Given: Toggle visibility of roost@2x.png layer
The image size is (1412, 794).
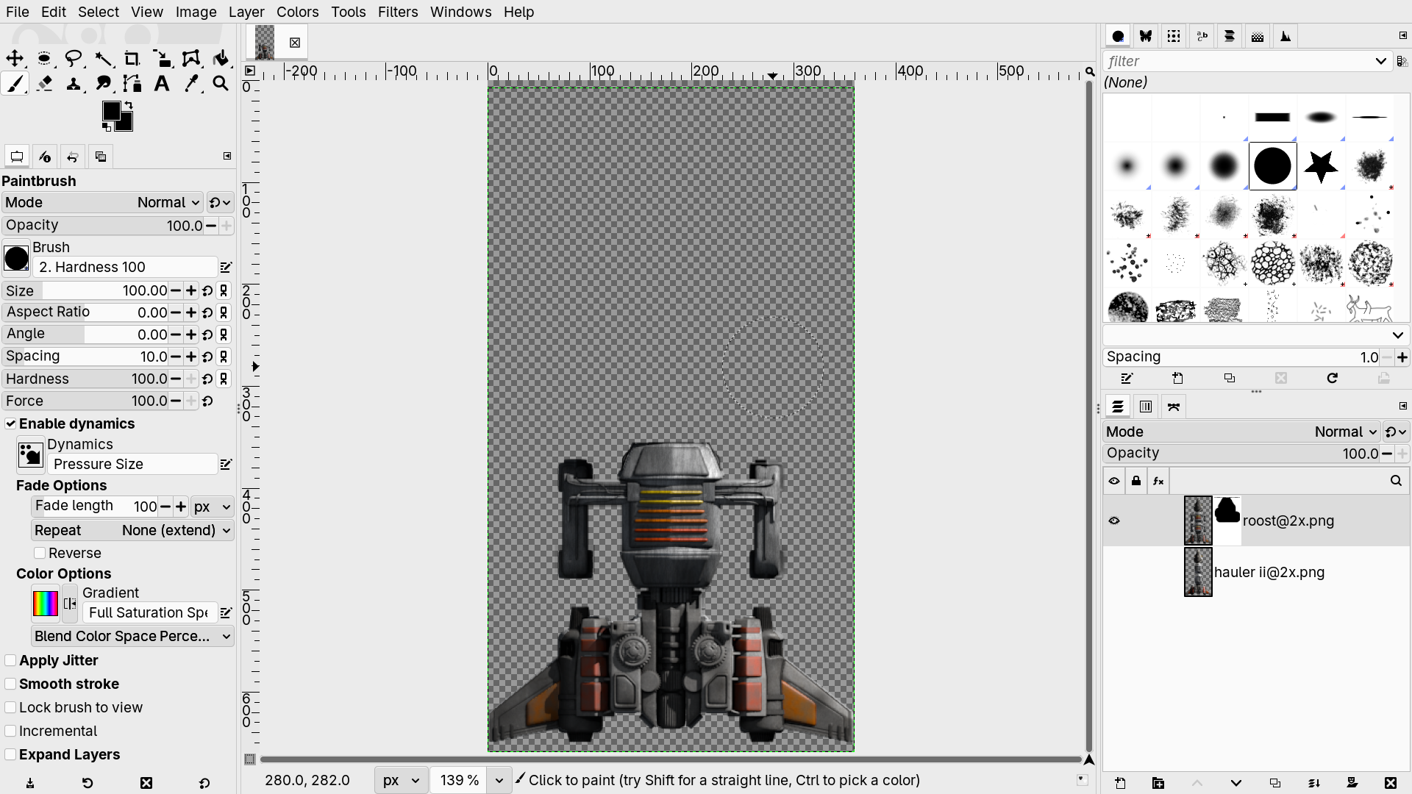Looking at the screenshot, I should point(1114,521).
